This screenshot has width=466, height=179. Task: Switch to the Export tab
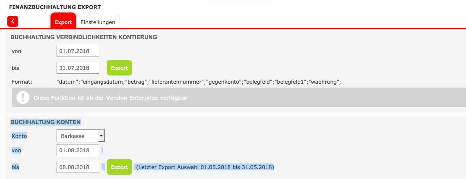point(63,22)
